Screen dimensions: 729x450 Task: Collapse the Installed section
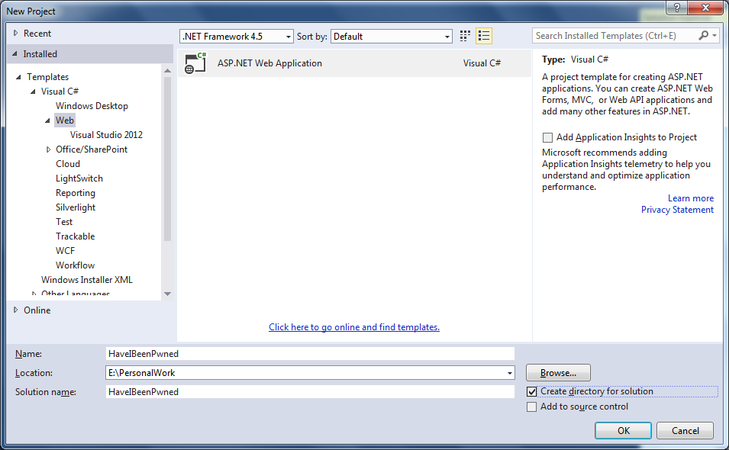coord(15,54)
